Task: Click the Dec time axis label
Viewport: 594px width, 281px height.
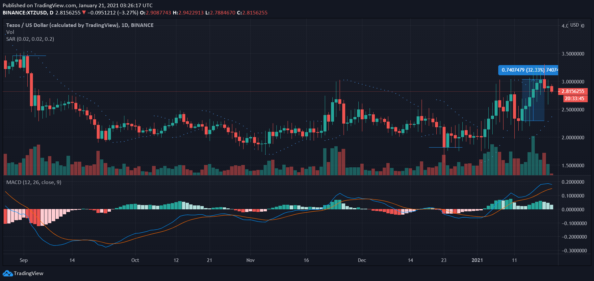Action: coord(362,260)
